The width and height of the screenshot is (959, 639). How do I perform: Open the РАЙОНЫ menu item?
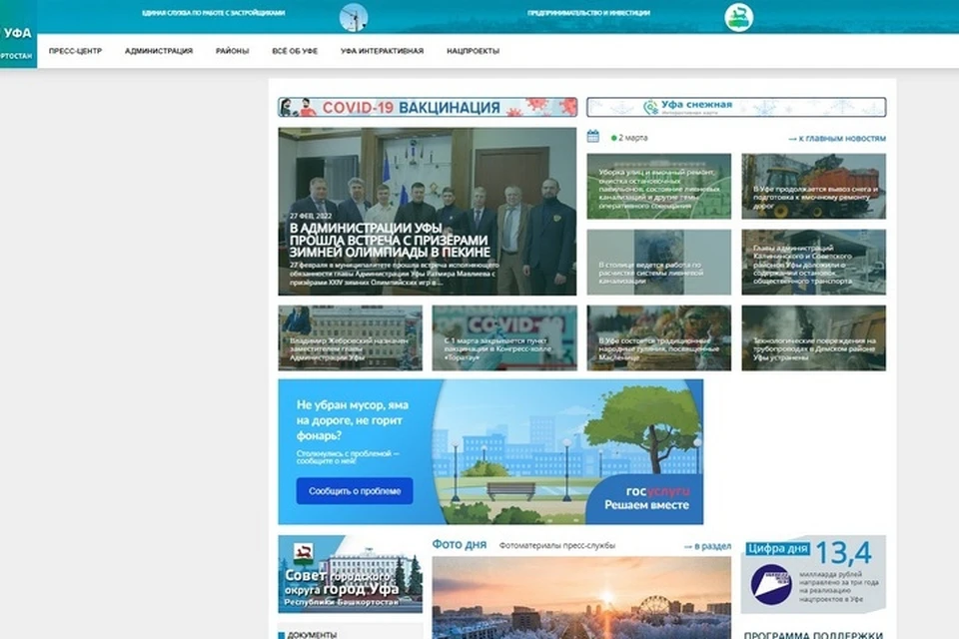pos(233,51)
